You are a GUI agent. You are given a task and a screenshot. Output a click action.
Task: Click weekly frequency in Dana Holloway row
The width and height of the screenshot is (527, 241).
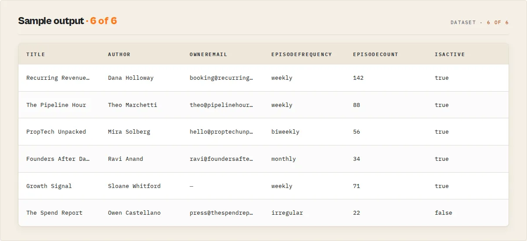click(x=282, y=78)
